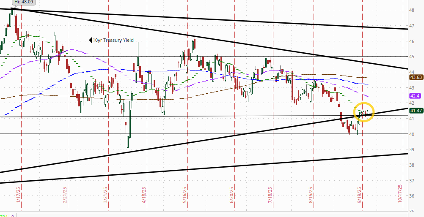424x217 pixels.
Task: Click the 48 value on price axis
Action: click(x=413, y=10)
